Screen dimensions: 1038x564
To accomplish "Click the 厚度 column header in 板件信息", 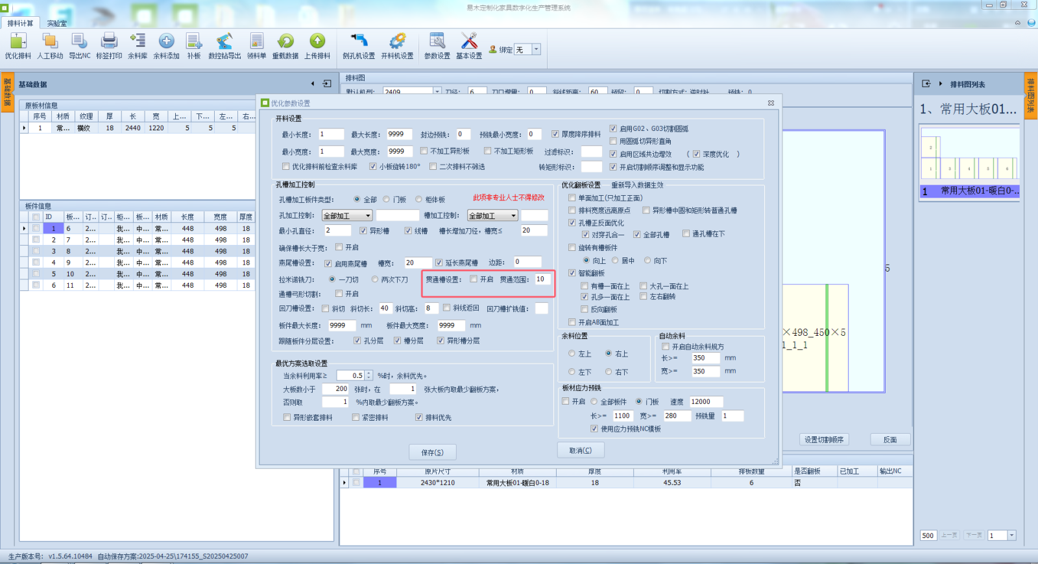I will click(x=246, y=217).
